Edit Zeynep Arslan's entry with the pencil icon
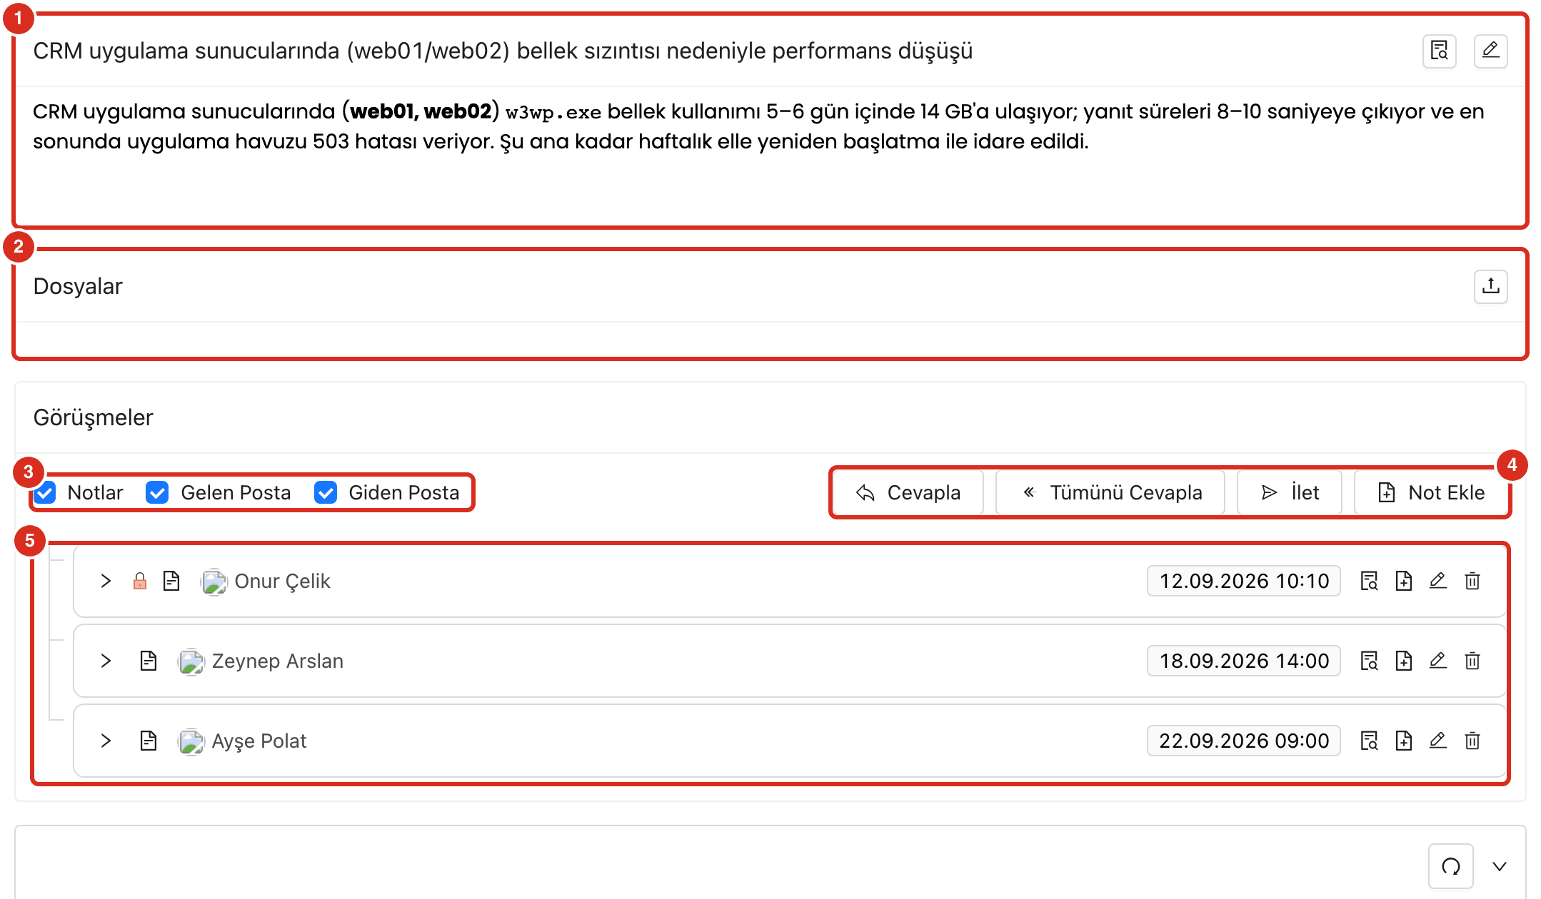The width and height of the screenshot is (1541, 899). coord(1437,661)
